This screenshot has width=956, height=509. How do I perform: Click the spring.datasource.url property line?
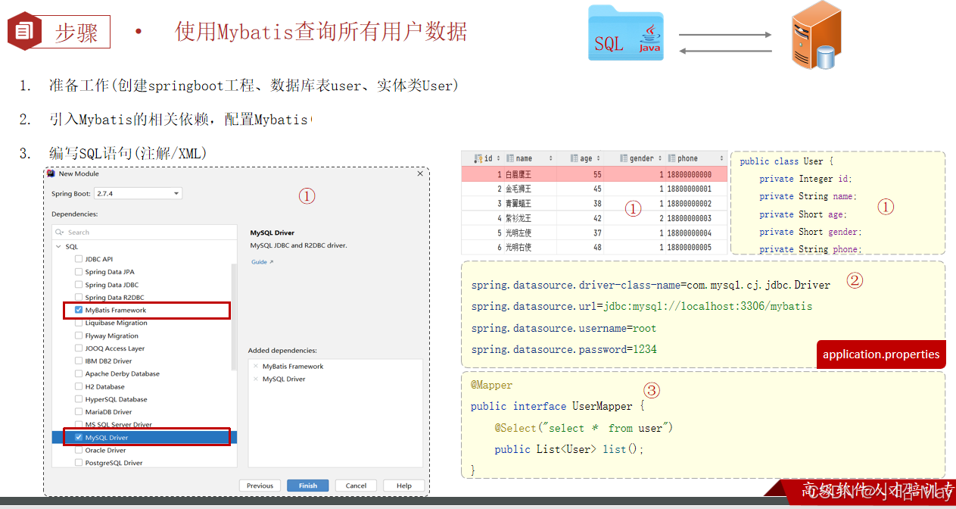pos(642,307)
